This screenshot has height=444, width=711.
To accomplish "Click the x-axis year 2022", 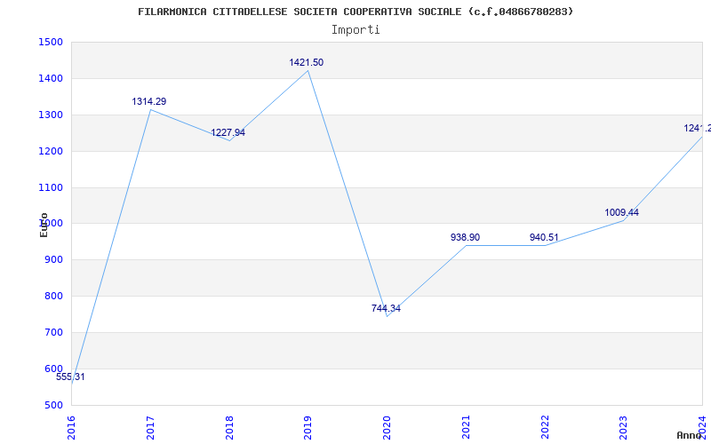I will point(545,428).
